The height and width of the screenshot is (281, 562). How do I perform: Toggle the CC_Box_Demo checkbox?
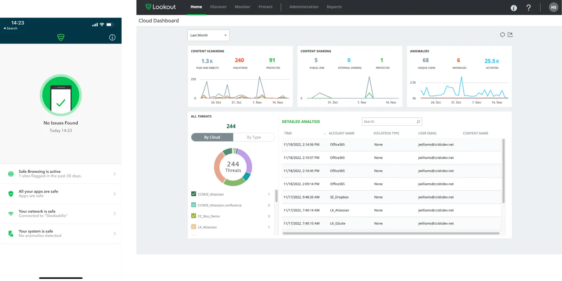(194, 216)
